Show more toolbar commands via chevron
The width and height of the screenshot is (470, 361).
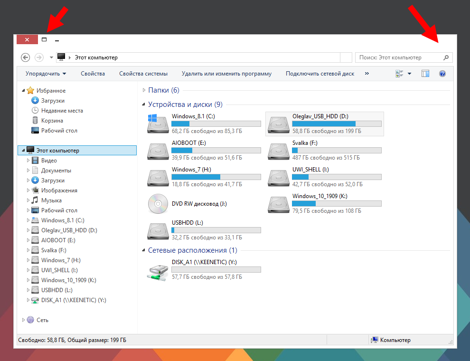point(367,74)
